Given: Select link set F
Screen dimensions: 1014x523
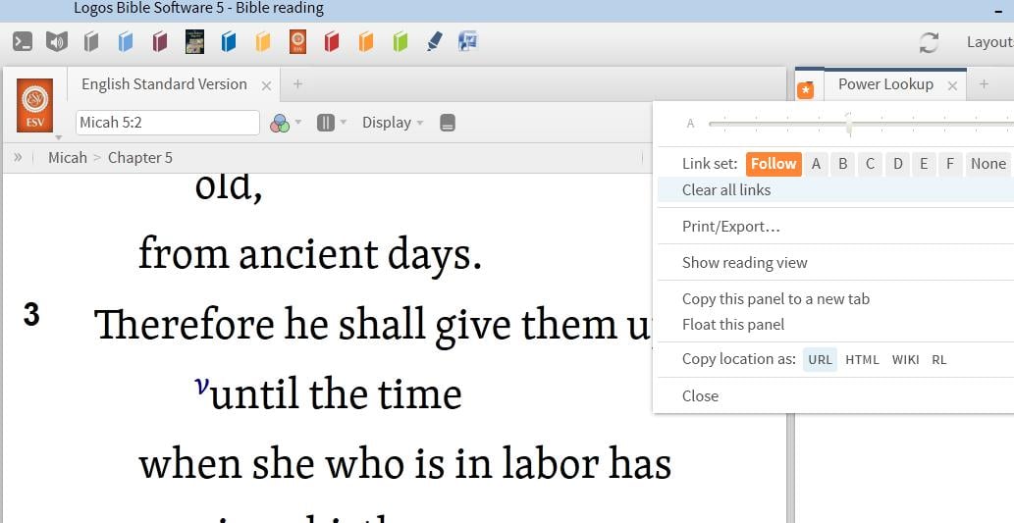Looking at the screenshot, I should click(950, 164).
